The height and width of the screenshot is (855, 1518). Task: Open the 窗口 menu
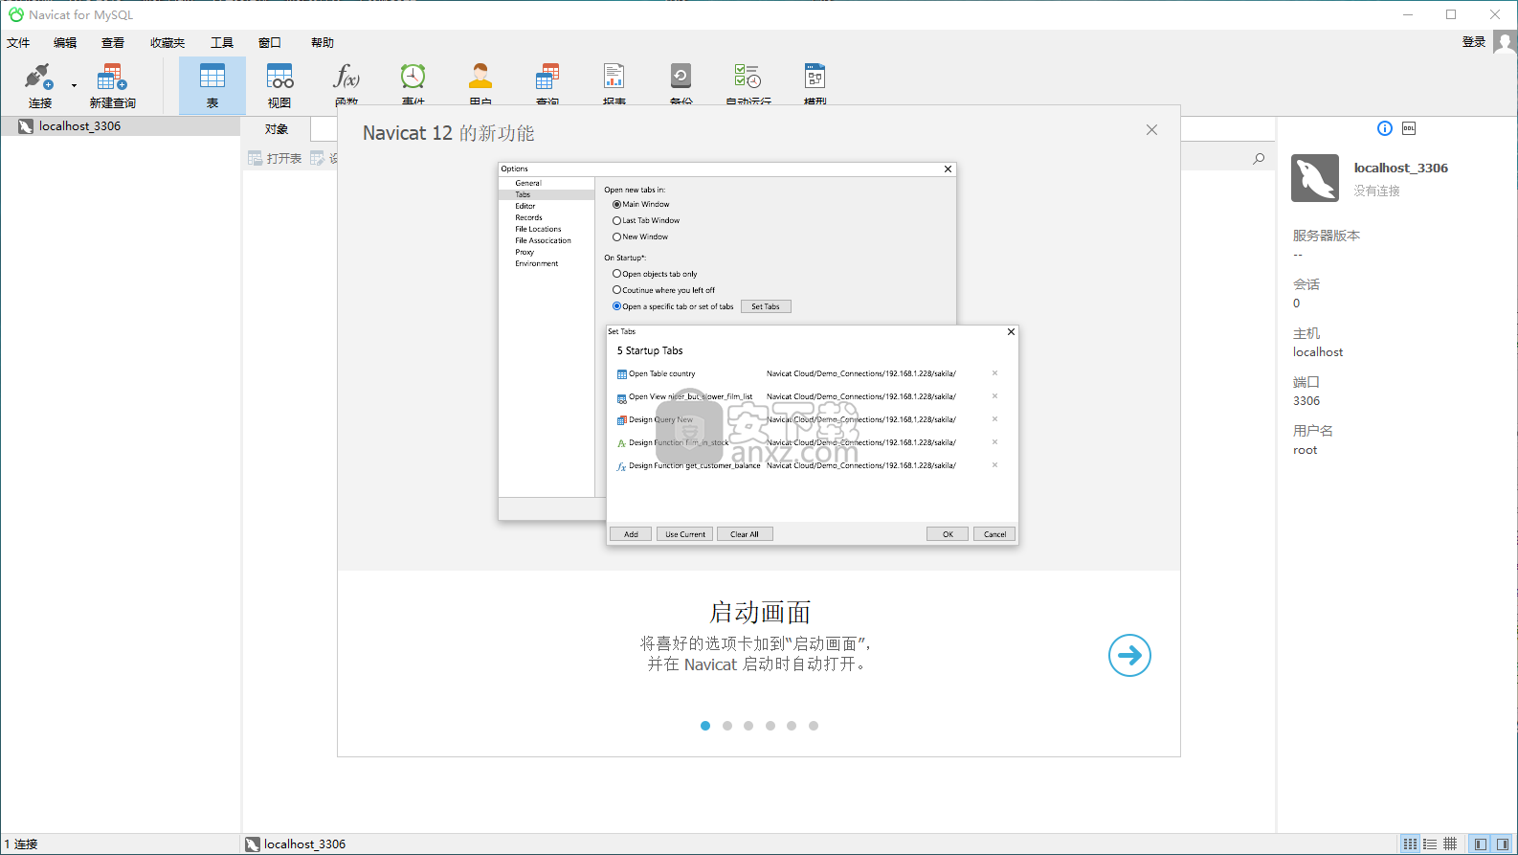270,43
